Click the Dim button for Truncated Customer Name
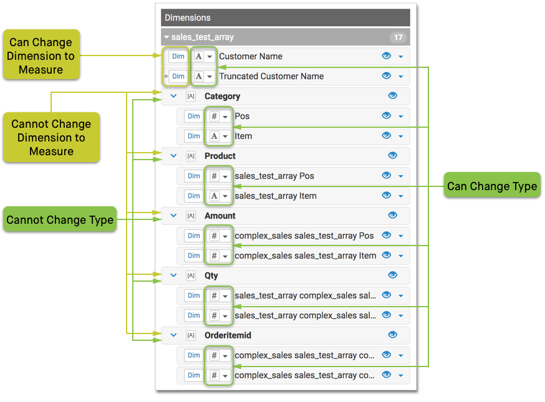This screenshot has height=402, width=545. click(178, 77)
